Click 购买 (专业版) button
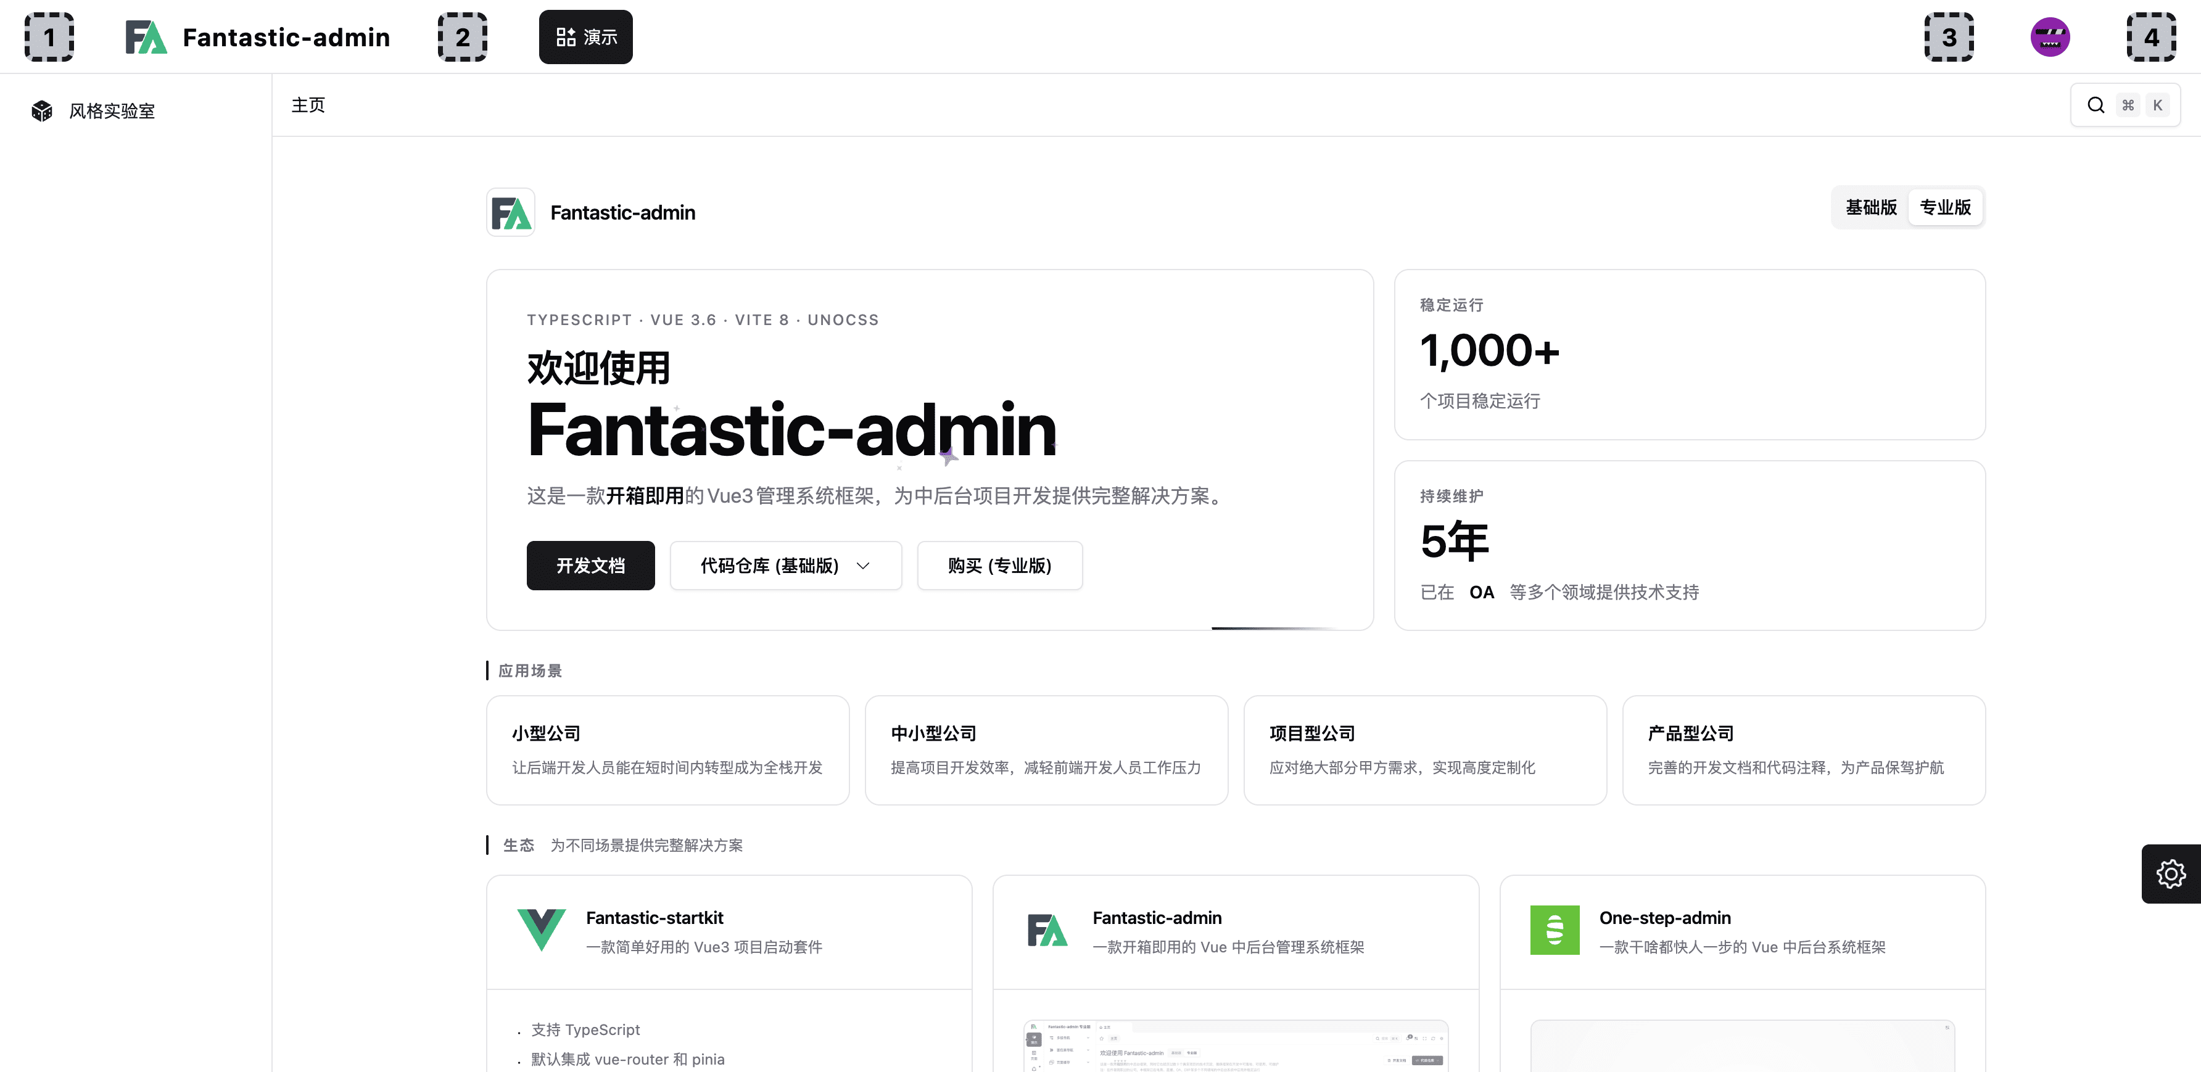This screenshot has width=2201, height=1072. coord(1000,566)
